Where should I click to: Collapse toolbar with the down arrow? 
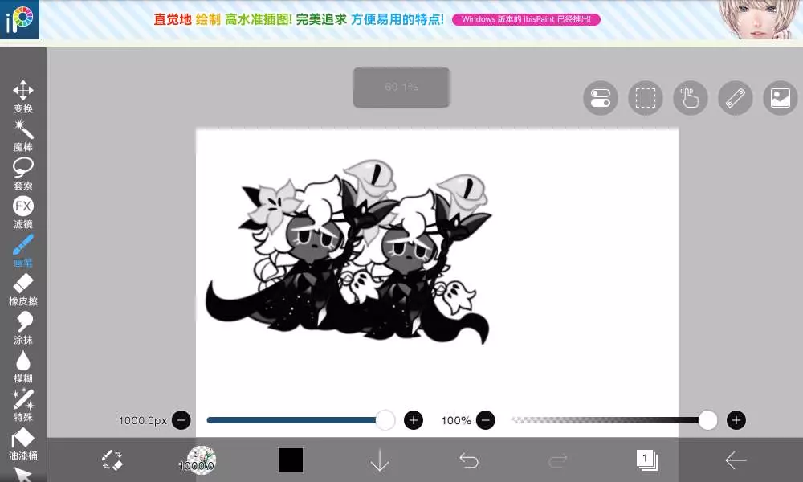(x=379, y=460)
